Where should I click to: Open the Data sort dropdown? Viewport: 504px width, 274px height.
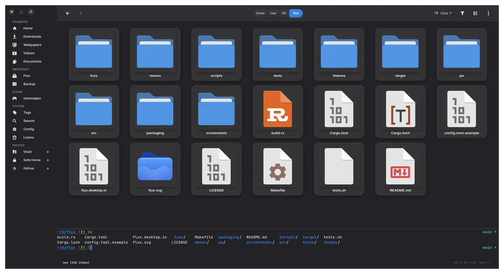coord(443,13)
